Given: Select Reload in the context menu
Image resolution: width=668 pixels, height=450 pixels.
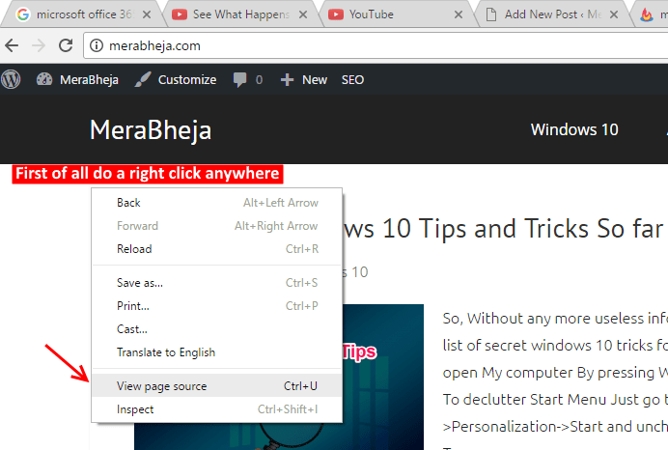Looking at the screenshot, I should coord(217,249).
